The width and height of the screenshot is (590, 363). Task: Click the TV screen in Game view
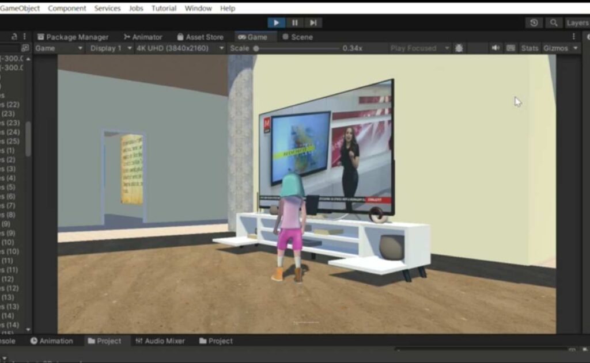click(x=327, y=147)
